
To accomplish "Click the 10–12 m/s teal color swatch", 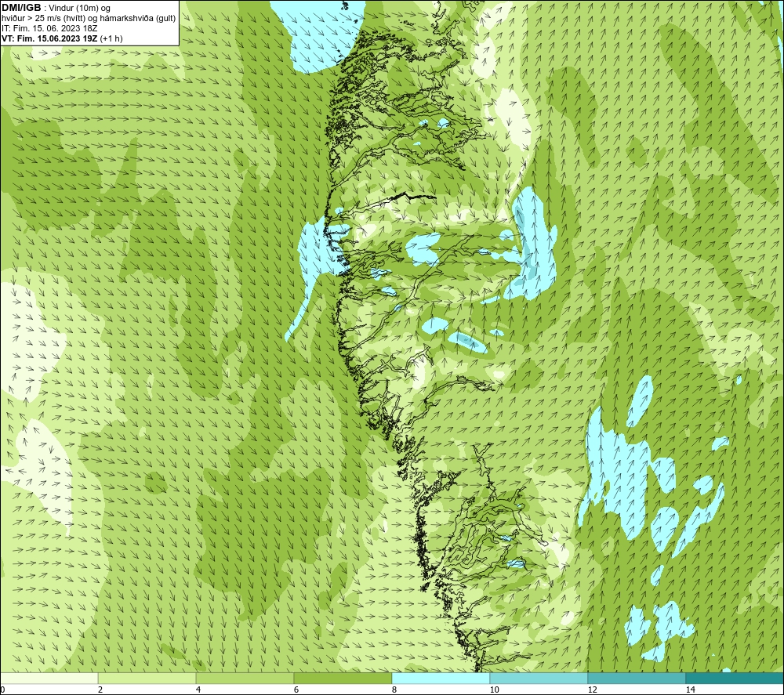I will pyautogui.click(x=539, y=678).
